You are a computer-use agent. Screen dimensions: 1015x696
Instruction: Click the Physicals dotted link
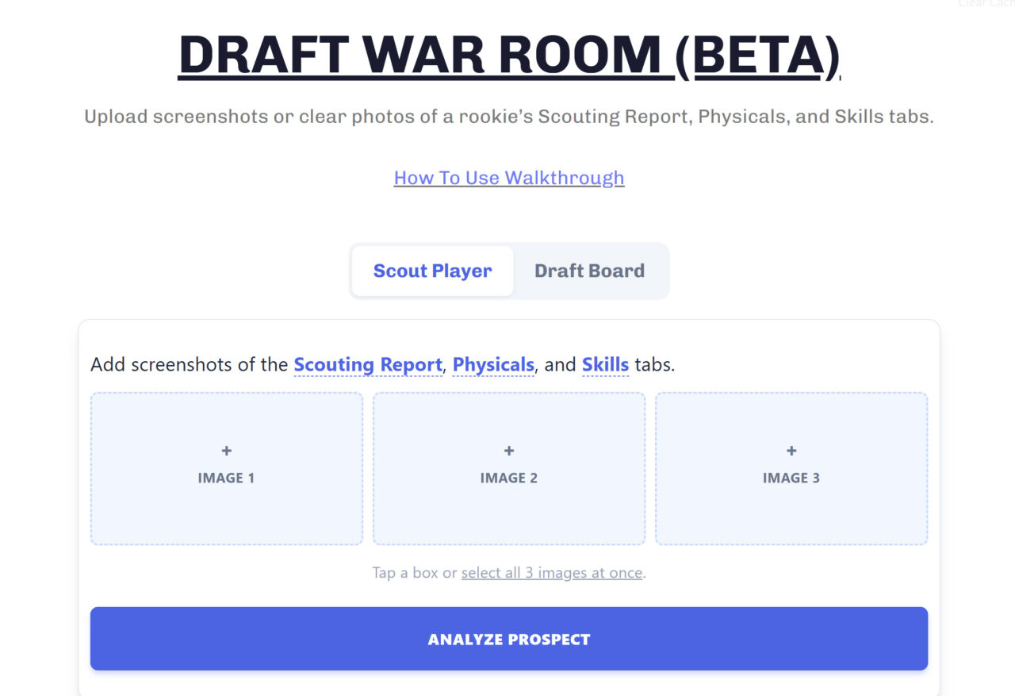click(x=493, y=365)
